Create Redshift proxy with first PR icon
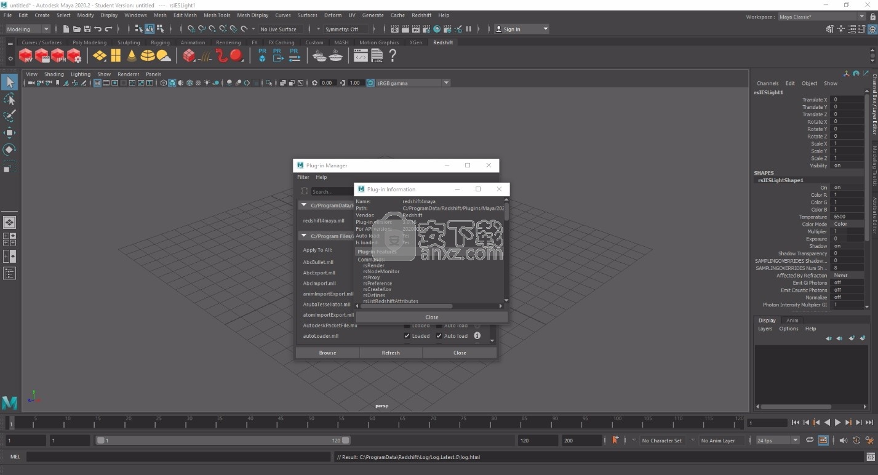This screenshot has height=475, width=878. pyautogui.click(x=262, y=56)
